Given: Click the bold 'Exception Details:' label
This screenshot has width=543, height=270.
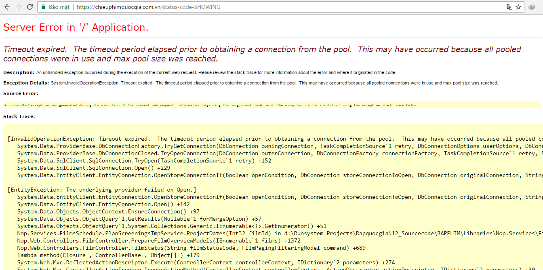Looking at the screenshot, I should [26, 83].
